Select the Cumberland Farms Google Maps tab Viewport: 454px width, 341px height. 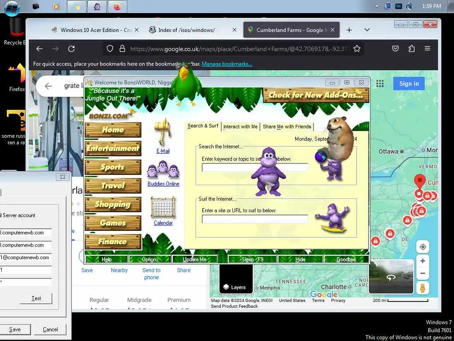point(291,30)
